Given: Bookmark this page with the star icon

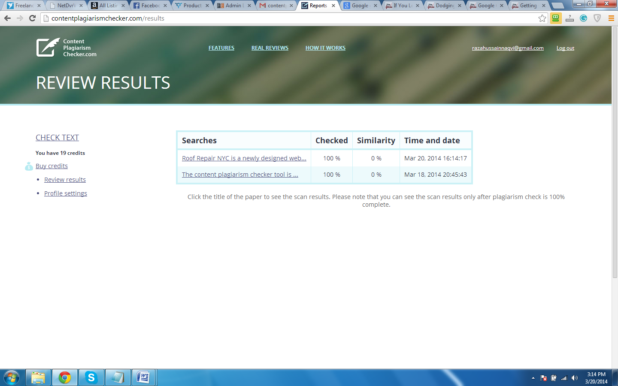Looking at the screenshot, I should pyautogui.click(x=542, y=18).
